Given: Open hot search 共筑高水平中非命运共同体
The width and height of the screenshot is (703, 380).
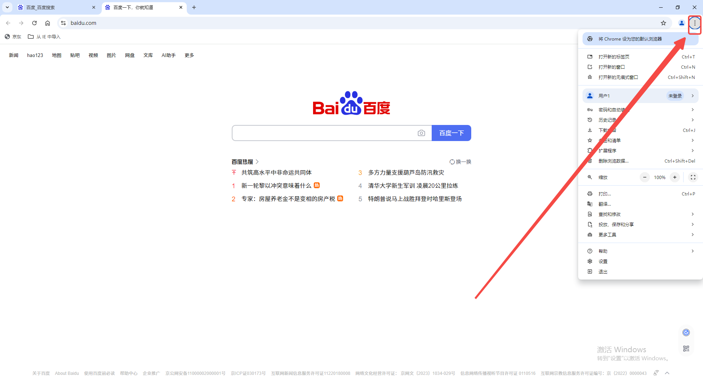Looking at the screenshot, I should point(276,172).
